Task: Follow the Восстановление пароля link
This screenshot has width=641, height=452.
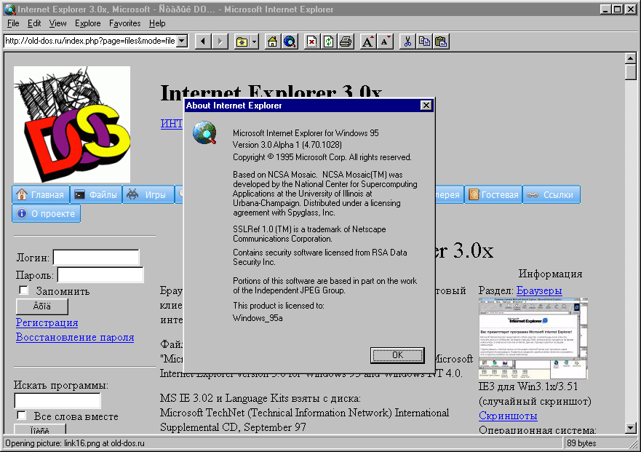Action: (75, 338)
